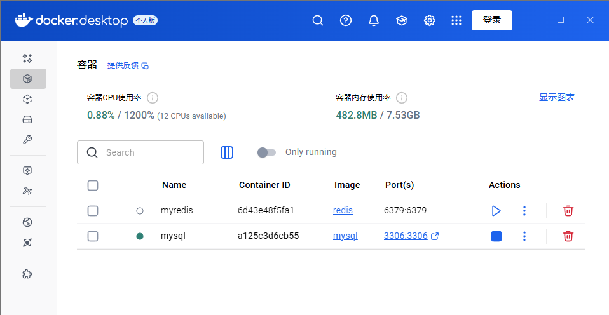609x315 pixels.
Task: Open the Volumes view in sidebar
Action: 27,119
